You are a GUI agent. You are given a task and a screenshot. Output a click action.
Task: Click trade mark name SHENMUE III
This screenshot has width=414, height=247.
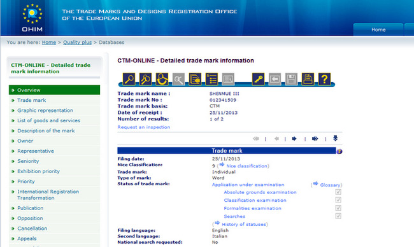click(x=224, y=94)
